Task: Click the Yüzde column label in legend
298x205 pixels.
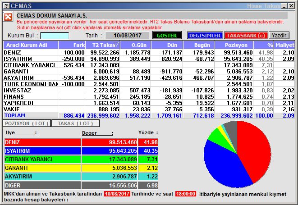Action: tap(148, 132)
